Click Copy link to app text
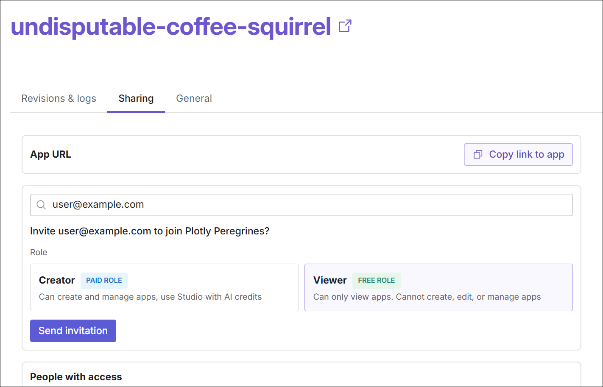The image size is (603, 387). (526, 154)
